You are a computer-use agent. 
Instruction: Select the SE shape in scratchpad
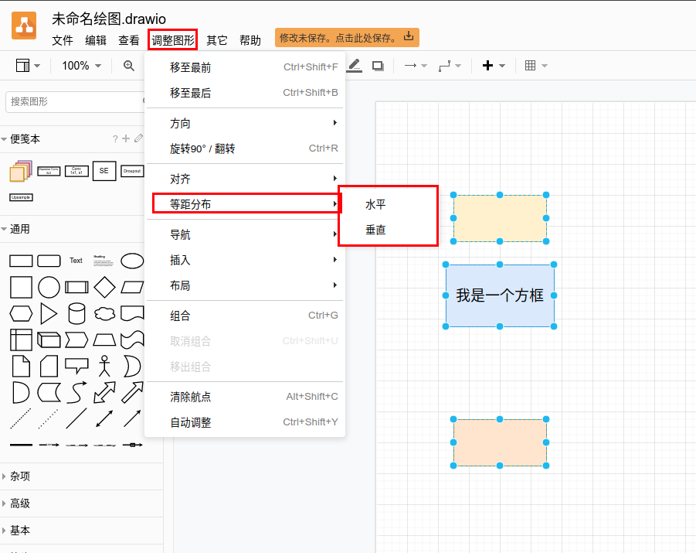click(104, 171)
